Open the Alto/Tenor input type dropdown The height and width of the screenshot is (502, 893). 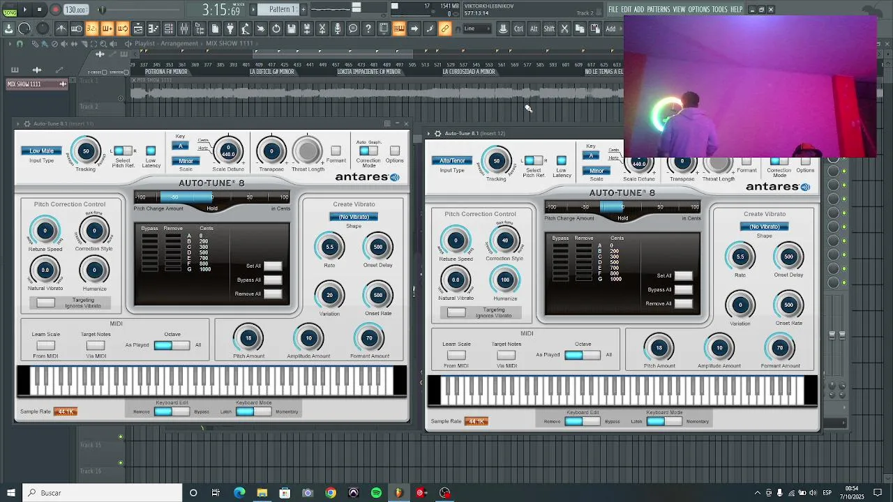coord(452,160)
